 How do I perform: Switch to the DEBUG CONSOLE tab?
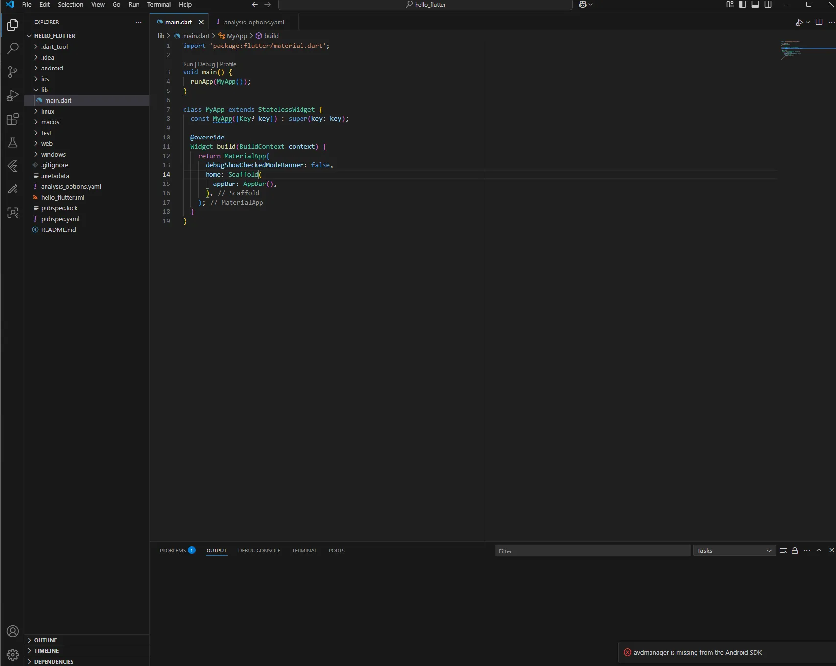tap(259, 551)
